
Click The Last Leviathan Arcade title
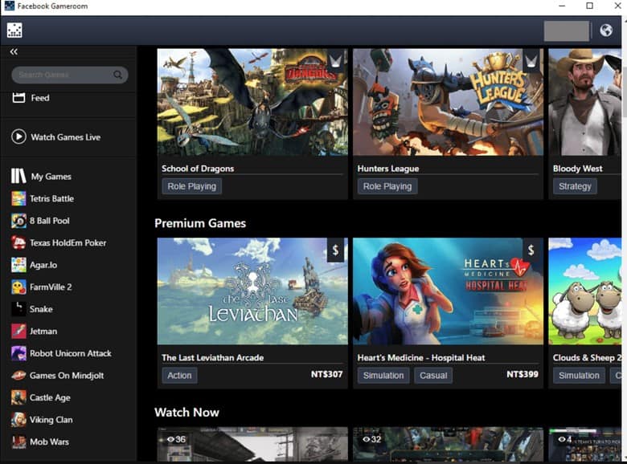[x=212, y=358]
